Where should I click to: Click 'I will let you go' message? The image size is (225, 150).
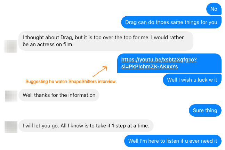point(86,126)
